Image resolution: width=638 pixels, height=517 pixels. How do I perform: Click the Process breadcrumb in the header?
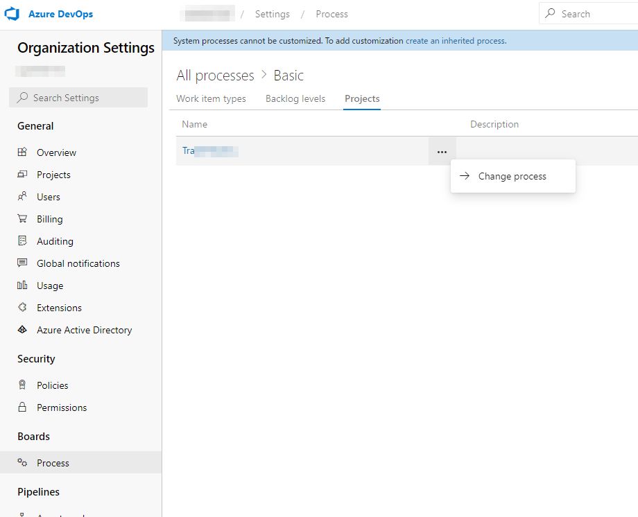(x=331, y=14)
